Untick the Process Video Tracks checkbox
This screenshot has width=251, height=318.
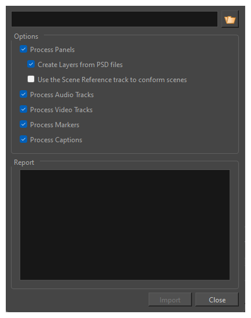click(x=23, y=109)
